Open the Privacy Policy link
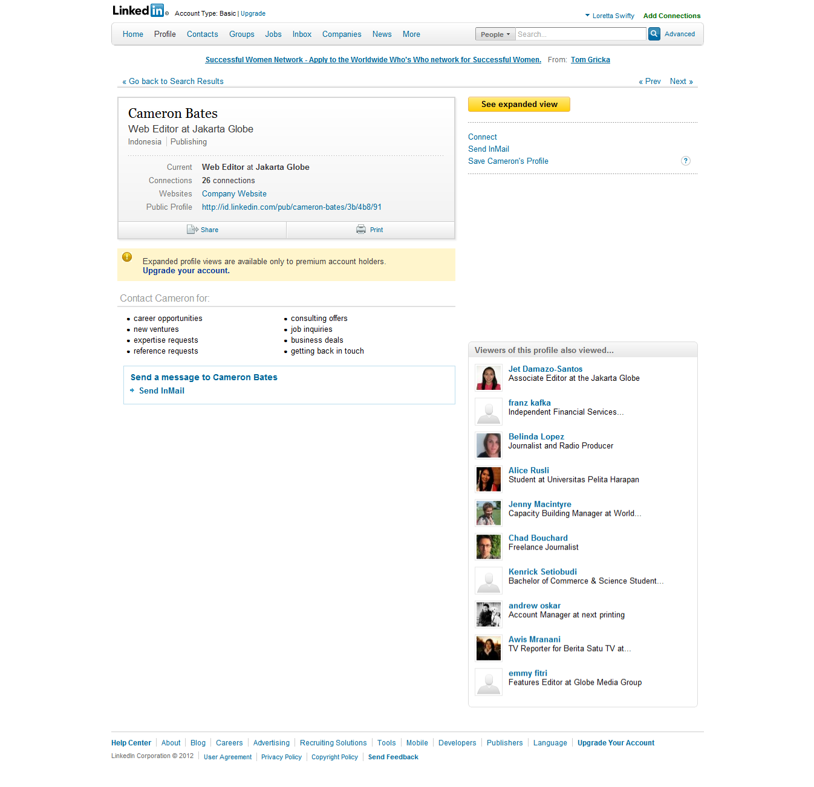 tap(281, 757)
